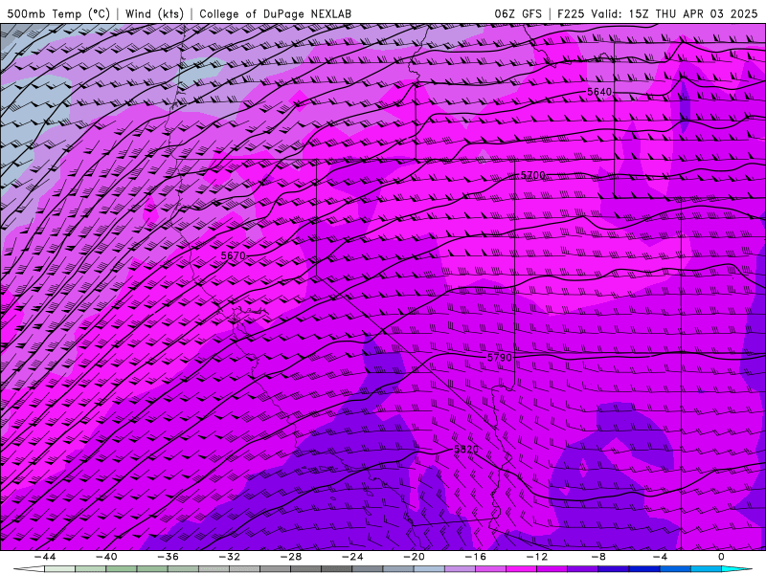766x574 pixels.
Task: Click 'Valid: 15Z THU APR 03 2025' text
Action: 674,13
